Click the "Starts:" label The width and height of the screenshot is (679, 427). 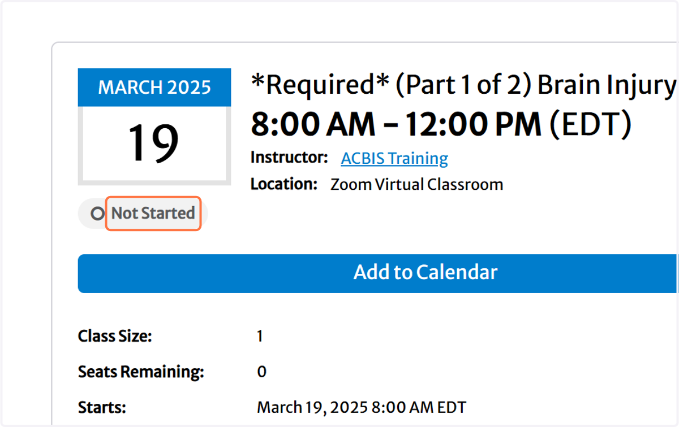coord(102,407)
